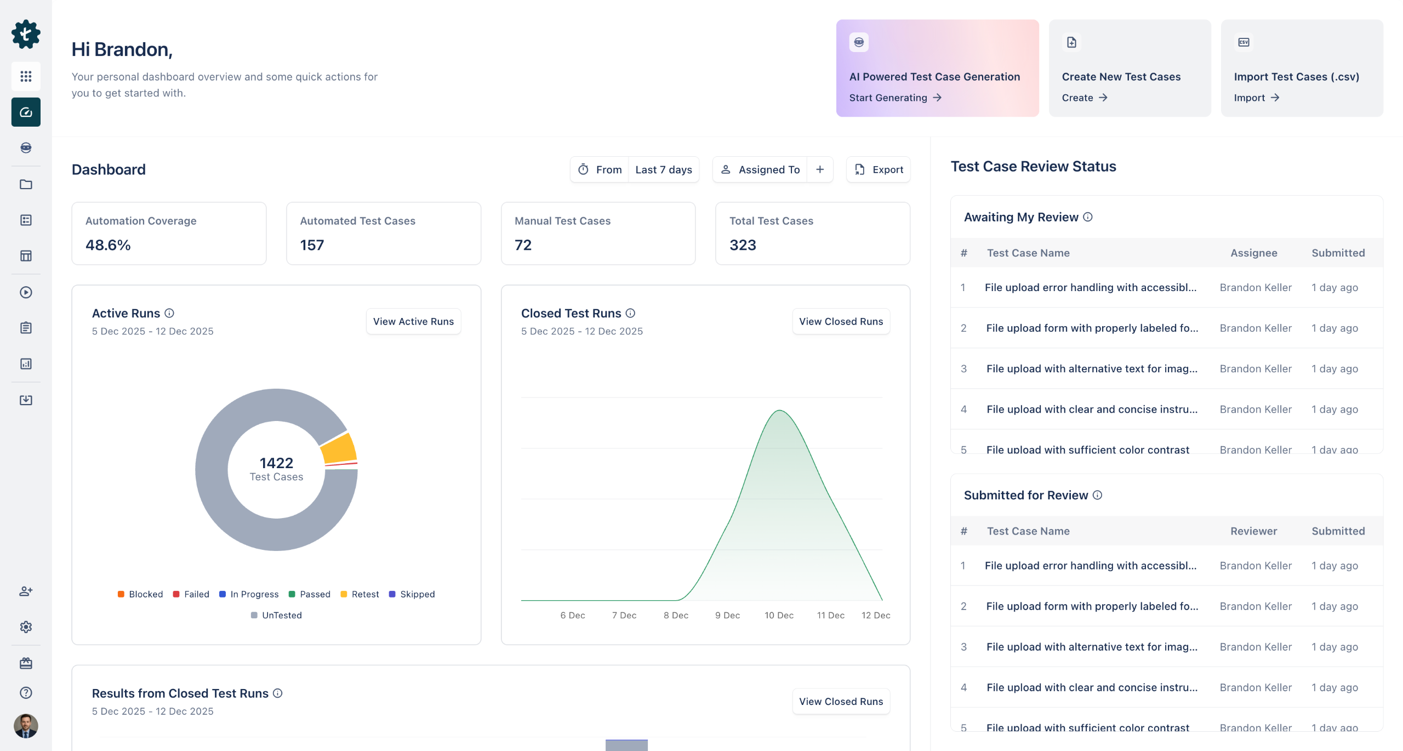Toggle the UnTested legend entry

pos(276,615)
